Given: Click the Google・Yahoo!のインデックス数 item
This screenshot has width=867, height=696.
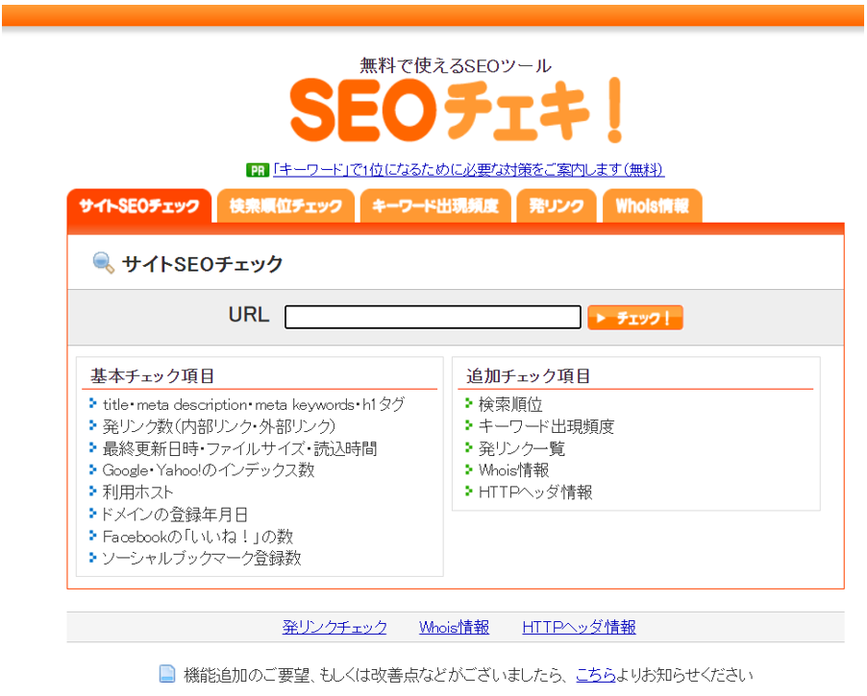Looking at the screenshot, I should click(x=209, y=470).
